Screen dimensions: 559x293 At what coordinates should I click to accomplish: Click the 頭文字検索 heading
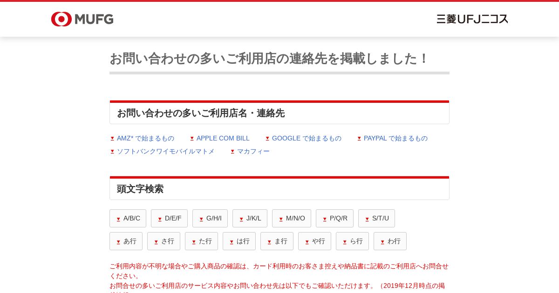[x=140, y=189]
